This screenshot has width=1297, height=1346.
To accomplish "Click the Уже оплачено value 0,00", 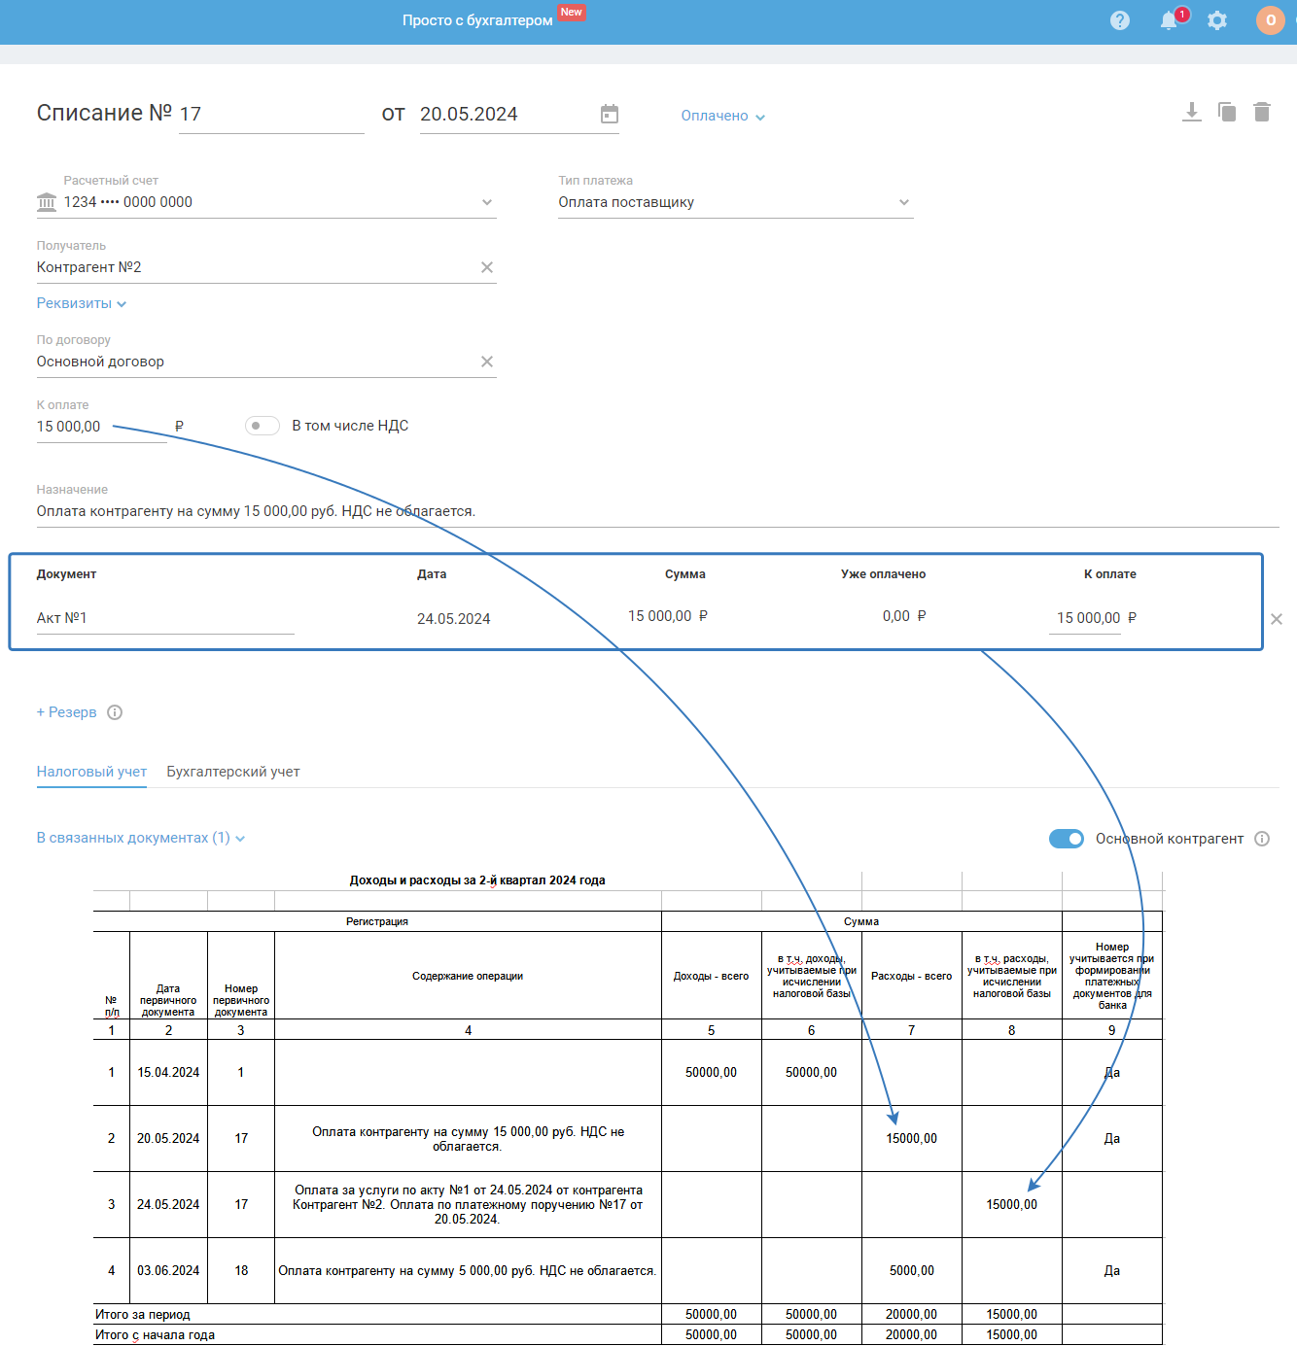I will click(x=904, y=616).
